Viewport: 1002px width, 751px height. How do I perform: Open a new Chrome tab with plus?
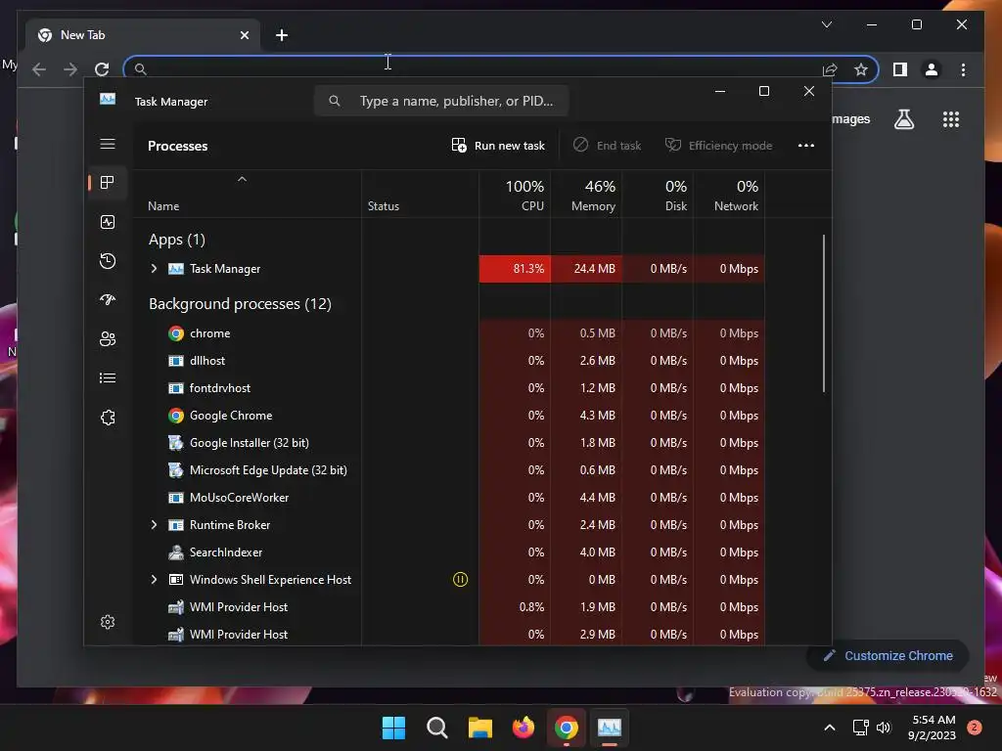click(x=281, y=35)
